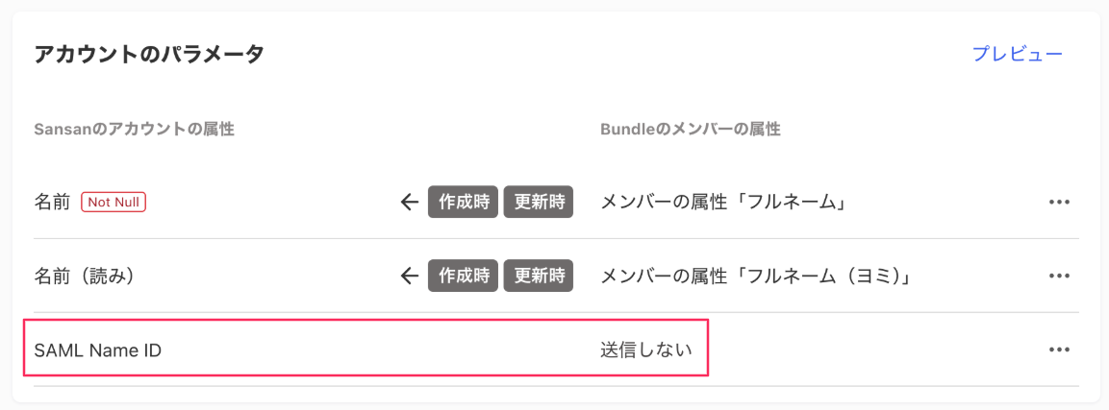Viewport: 1109px width, 410px height.
Task: Click the 送信しない value for SAML Name ID
Action: coord(646,350)
